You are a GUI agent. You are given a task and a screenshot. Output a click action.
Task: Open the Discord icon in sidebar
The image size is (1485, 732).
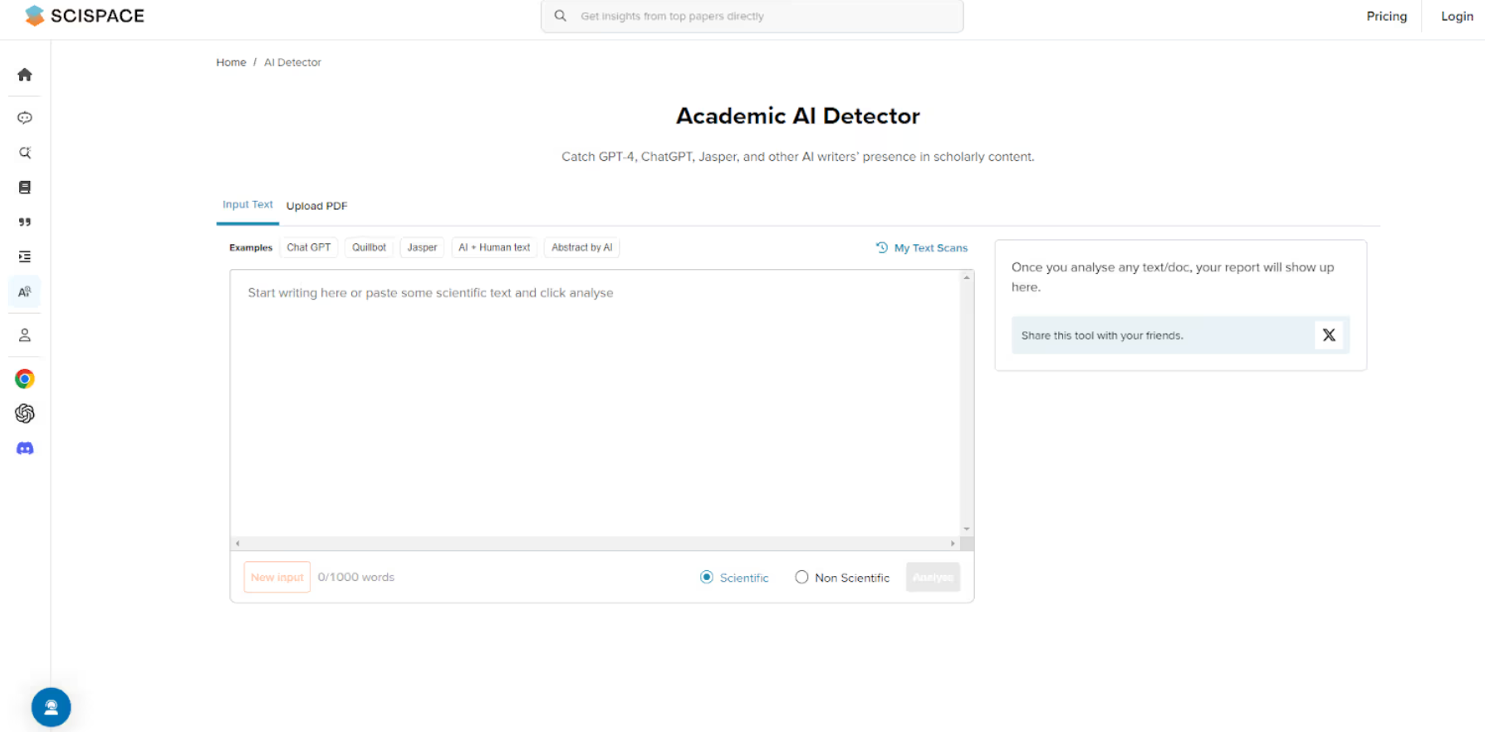pos(25,448)
